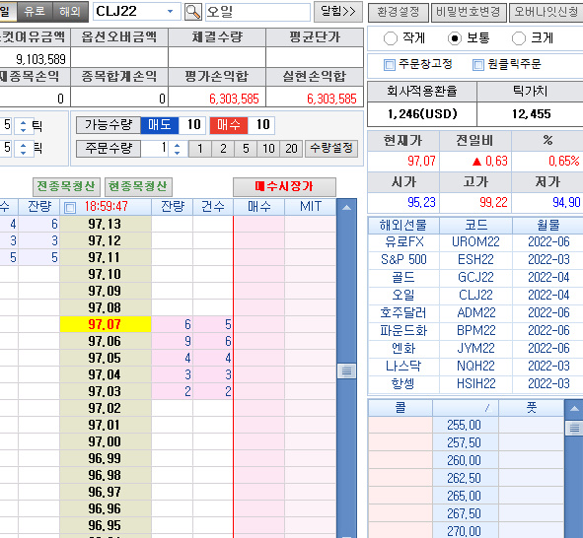Set order quantity preset to 20

291,149
